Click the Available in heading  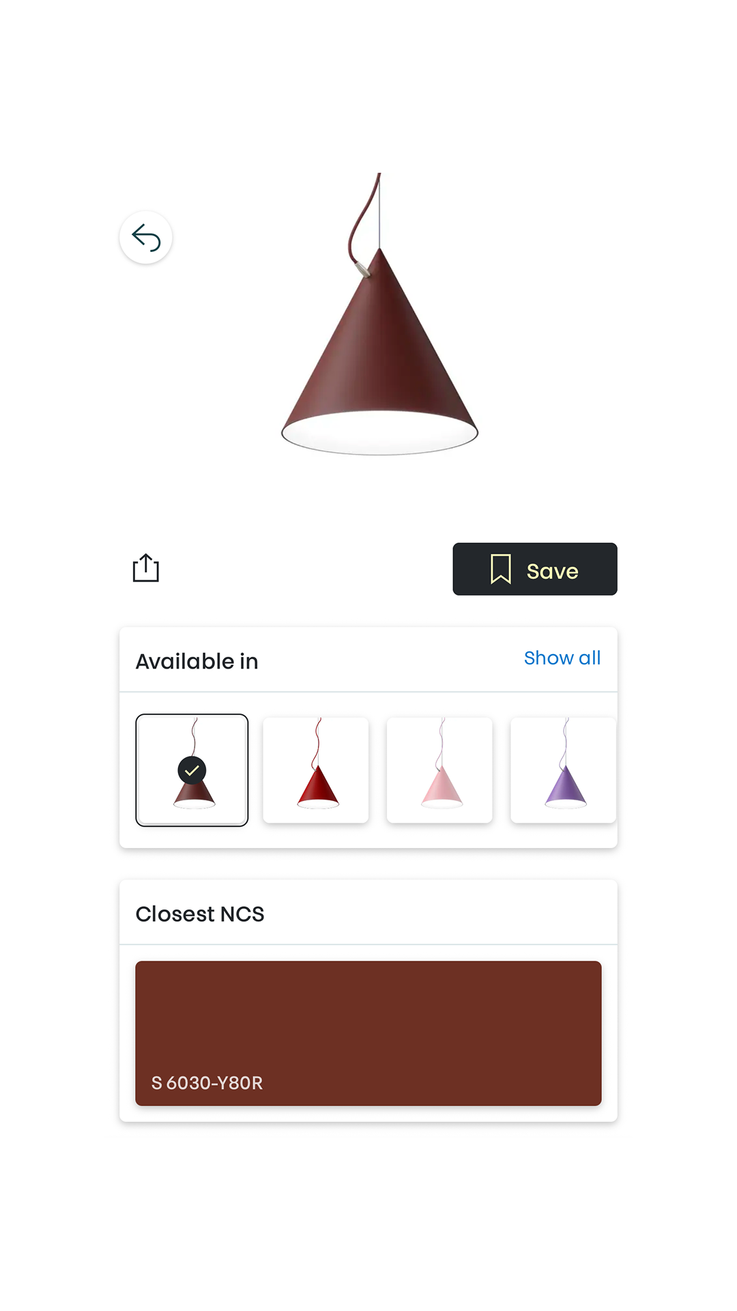[197, 661]
